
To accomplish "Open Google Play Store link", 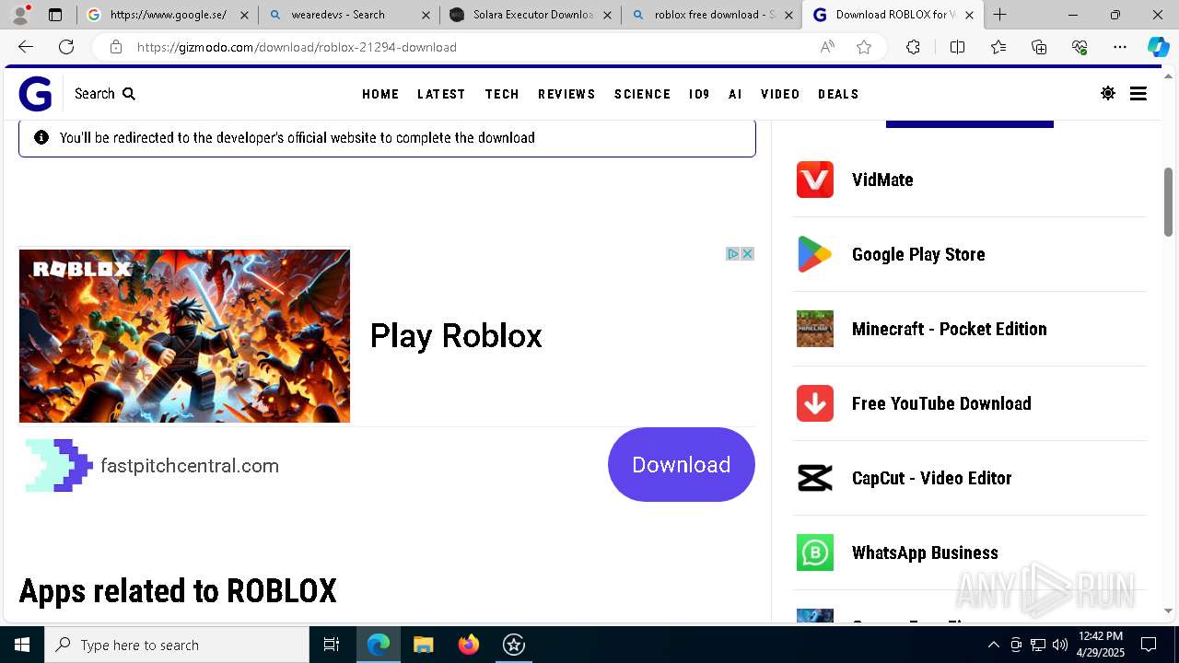I will pos(918,254).
